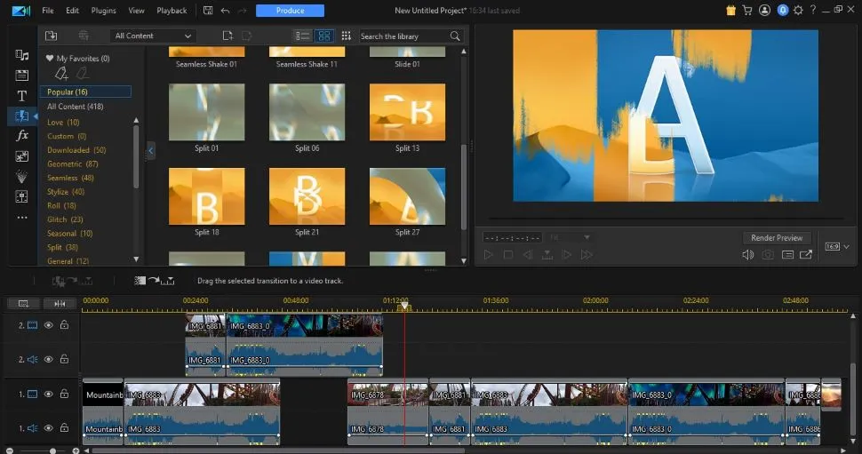Screen dimensions: 862x454
Task: Open the Plugins menu
Action: tap(103, 11)
